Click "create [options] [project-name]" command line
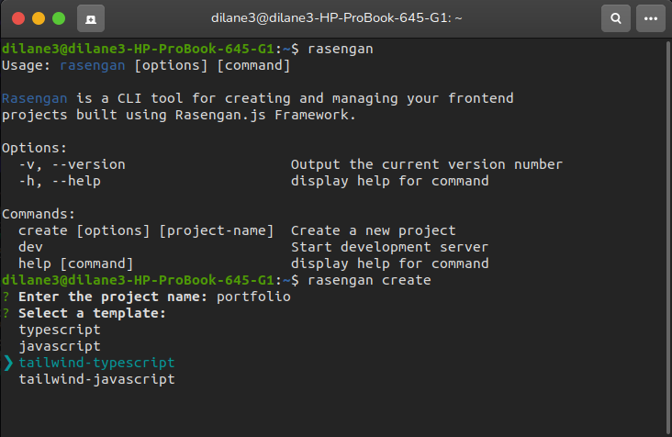This screenshot has height=437, width=672. coord(146,230)
